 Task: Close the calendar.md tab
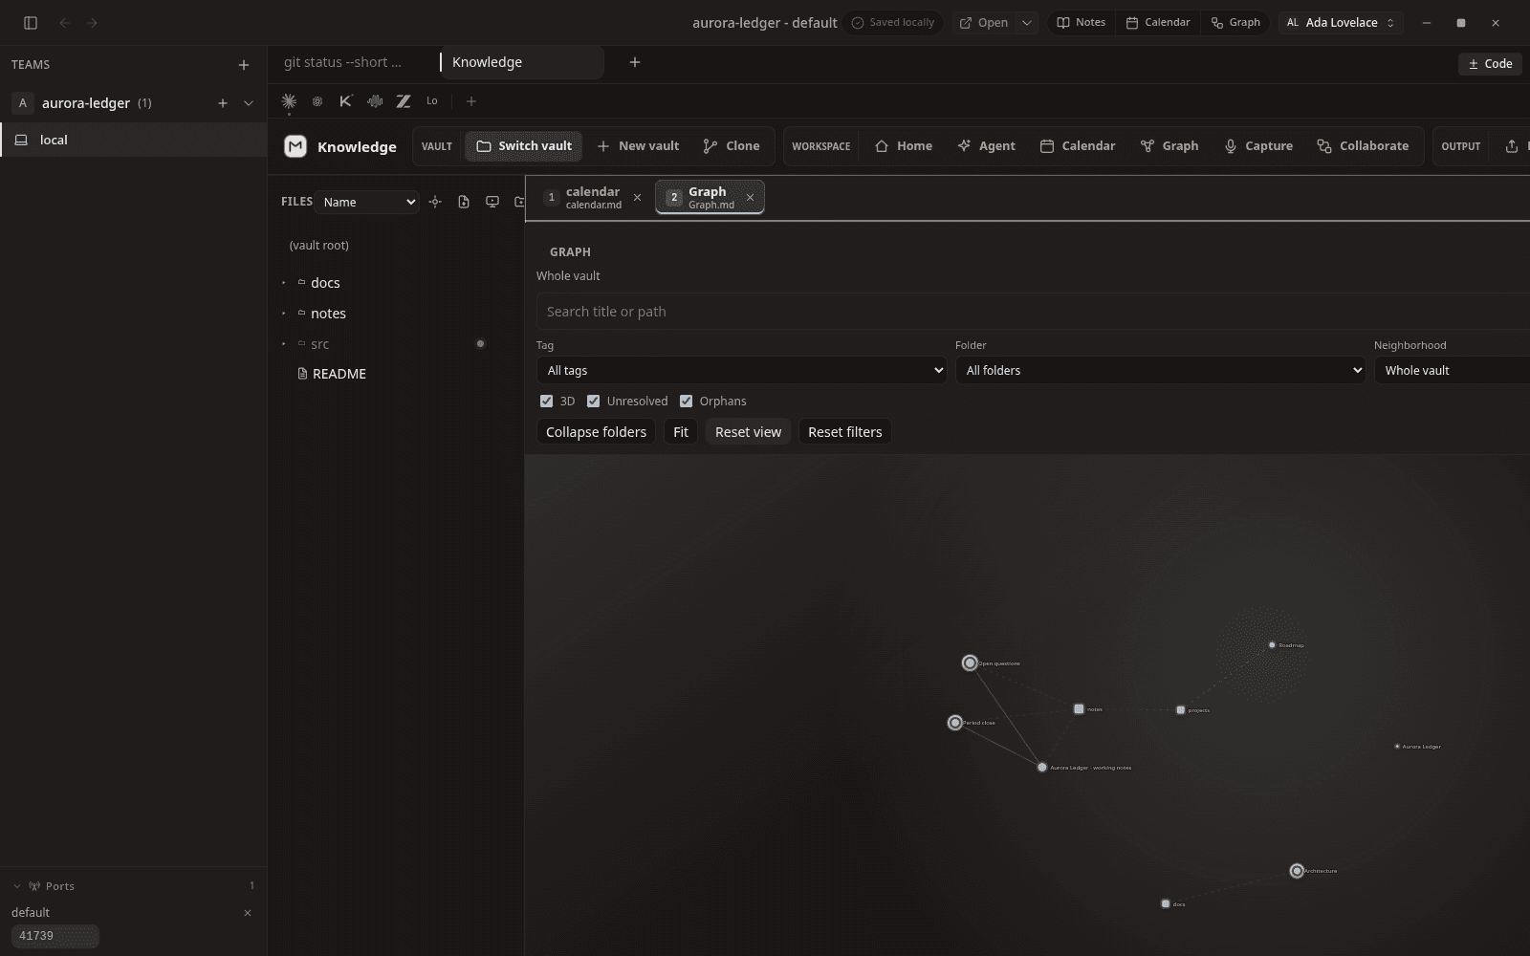coord(638,198)
